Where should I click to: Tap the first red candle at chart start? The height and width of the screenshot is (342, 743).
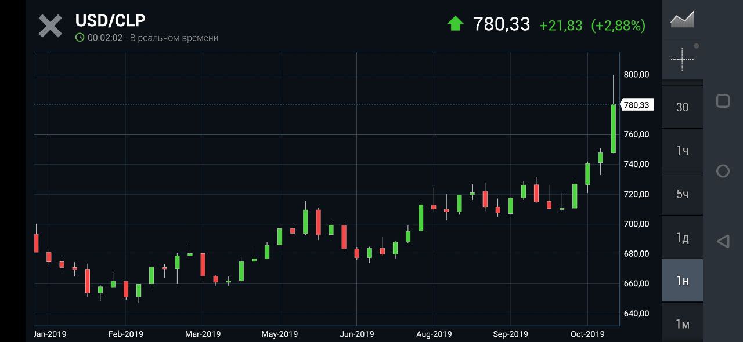(36, 243)
